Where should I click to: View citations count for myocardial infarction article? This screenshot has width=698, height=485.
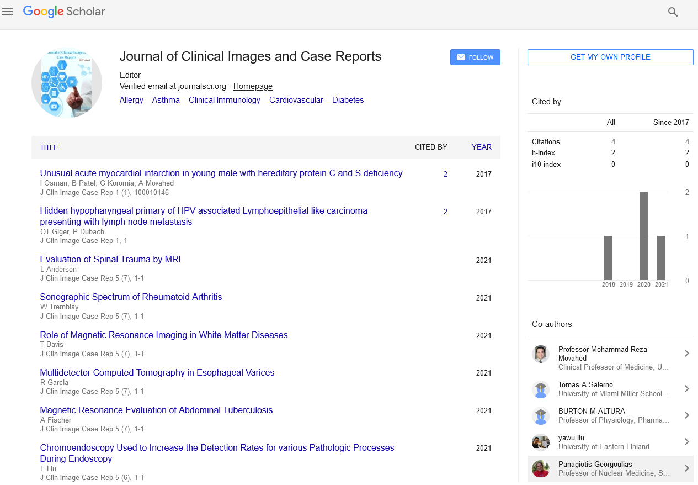click(x=445, y=174)
